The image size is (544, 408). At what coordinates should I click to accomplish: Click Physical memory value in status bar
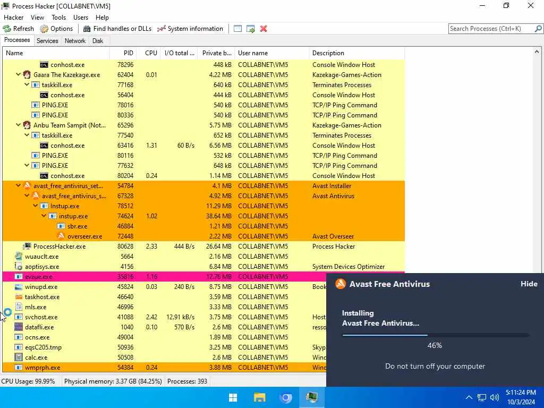(x=113, y=381)
